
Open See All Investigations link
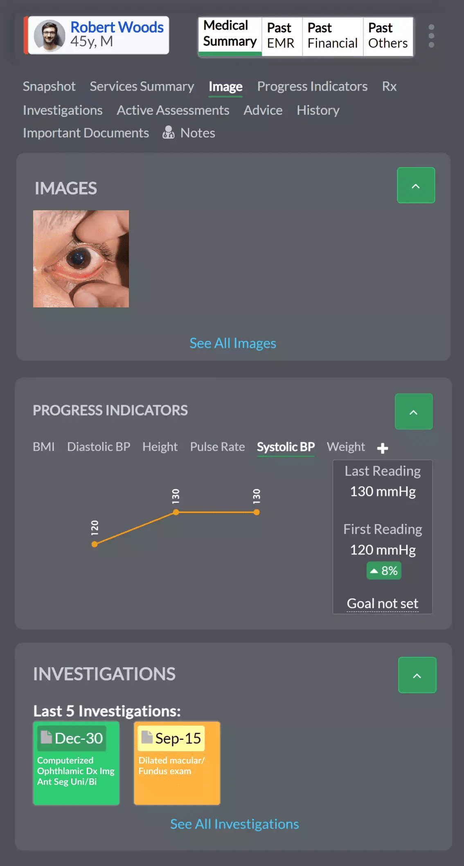tap(234, 824)
